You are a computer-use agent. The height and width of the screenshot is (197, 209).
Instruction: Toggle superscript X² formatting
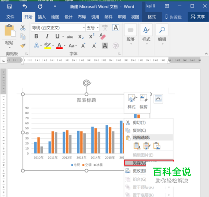pyautogui.click(x=92, y=36)
